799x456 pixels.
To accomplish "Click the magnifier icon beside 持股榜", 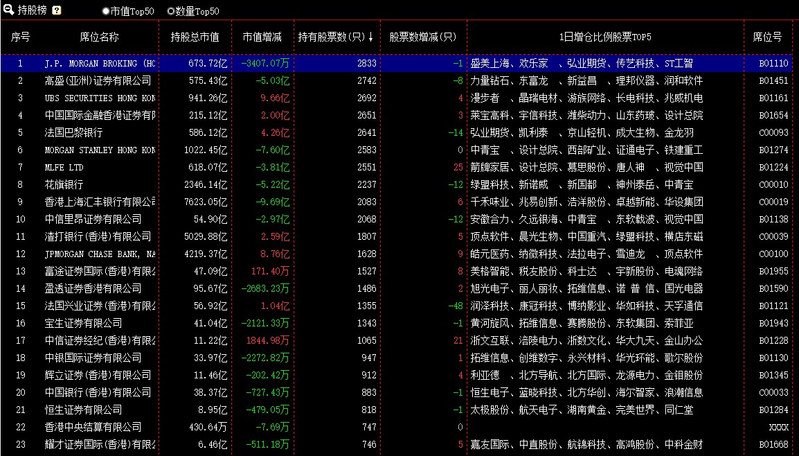I will point(8,10).
